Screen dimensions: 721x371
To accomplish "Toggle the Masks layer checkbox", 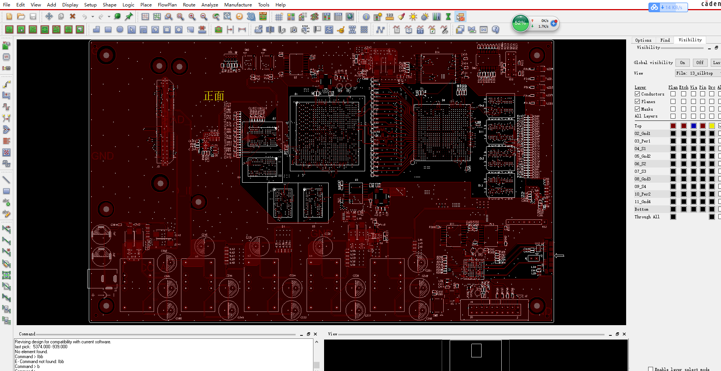I will click(638, 109).
